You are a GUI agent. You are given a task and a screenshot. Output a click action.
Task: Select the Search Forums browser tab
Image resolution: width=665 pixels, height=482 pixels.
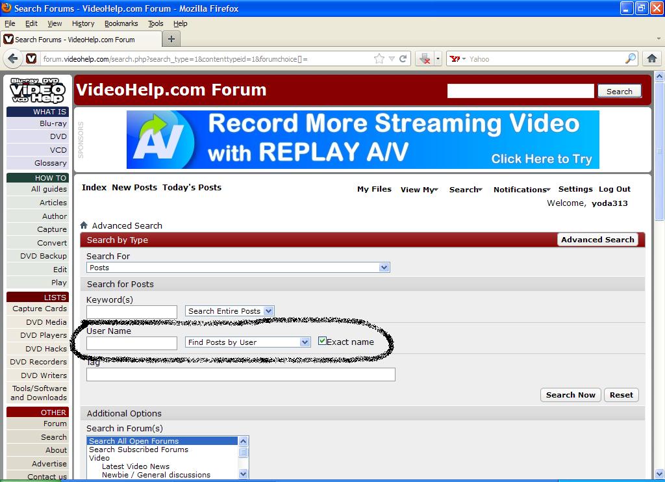click(81, 40)
